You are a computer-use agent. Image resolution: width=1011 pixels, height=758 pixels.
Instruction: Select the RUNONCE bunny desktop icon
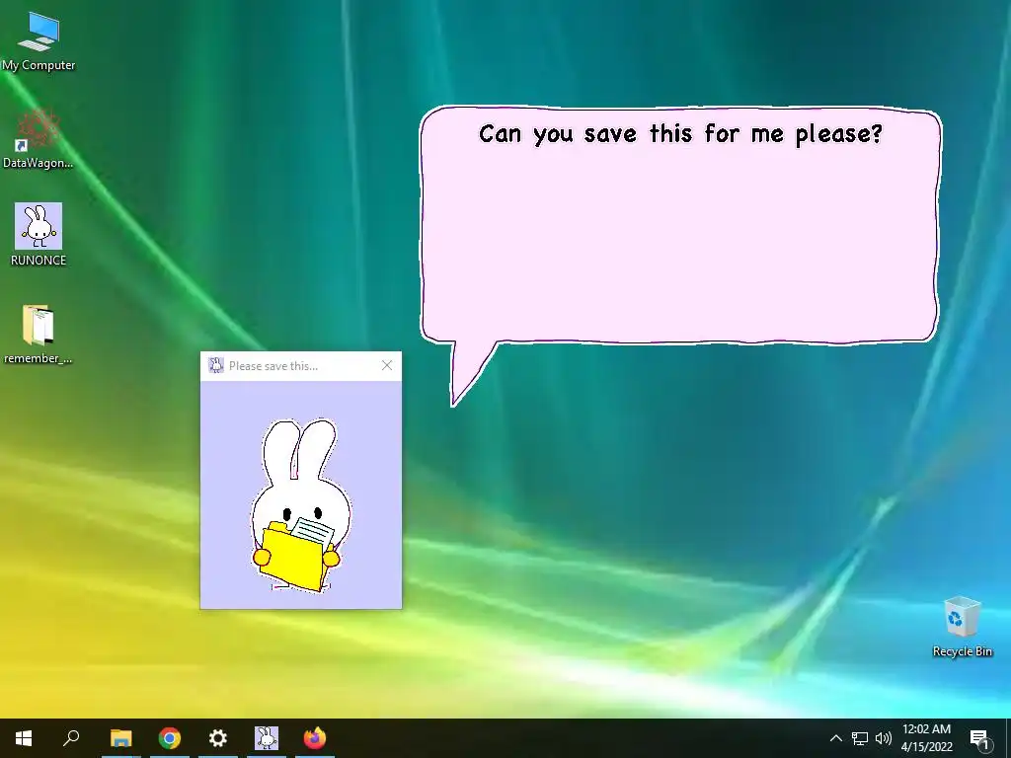point(39,235)
